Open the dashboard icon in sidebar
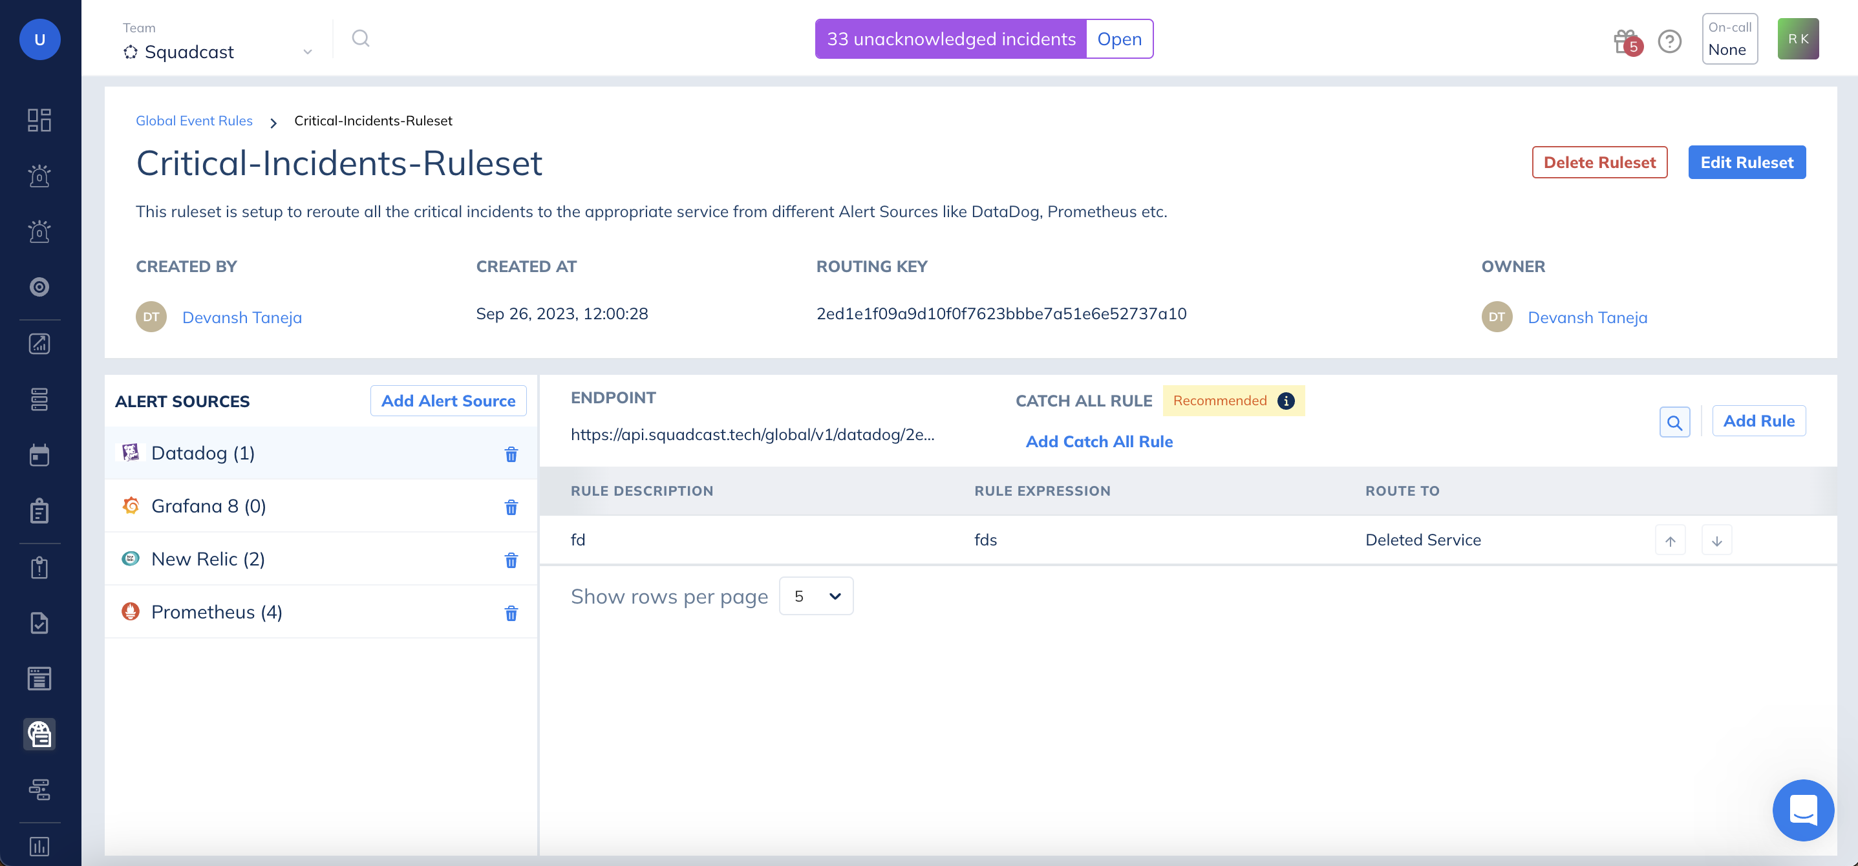 coord(39,120)
